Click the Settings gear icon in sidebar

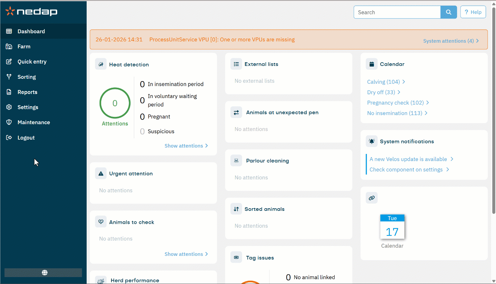[9, 107]
